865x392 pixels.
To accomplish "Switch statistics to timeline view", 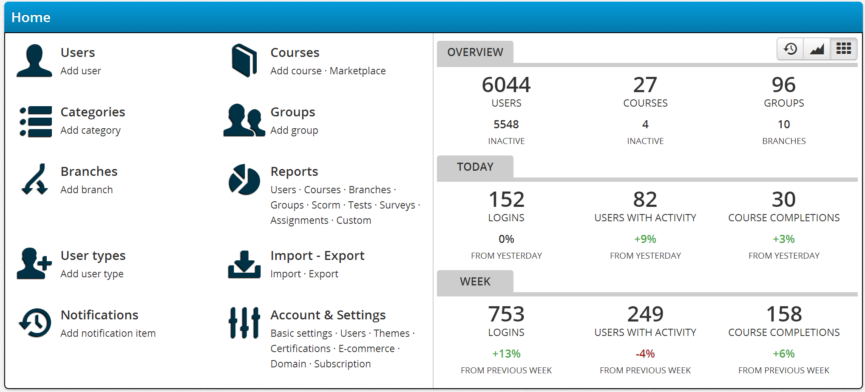I will (790, 48).
